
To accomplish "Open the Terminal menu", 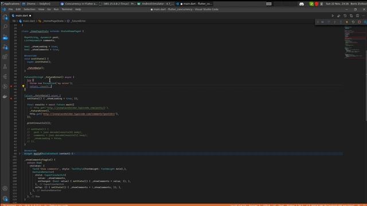I will [67, 9].
